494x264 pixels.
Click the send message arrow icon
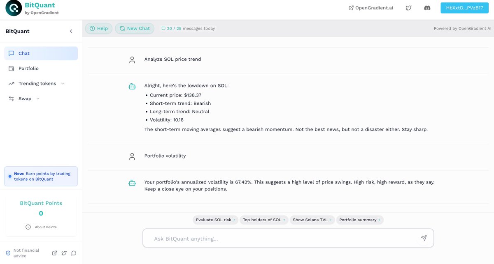pos(424,238)
